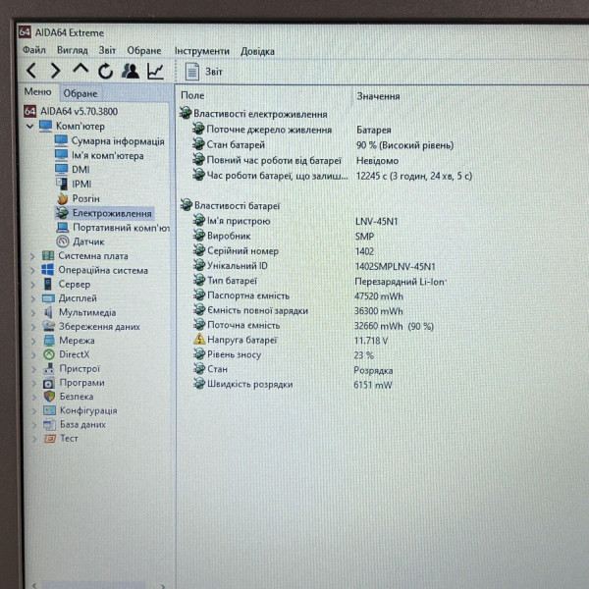Click the Мережа network icon
The width and height of the screenshot is (589, 589).
click(x=49, y=341)
